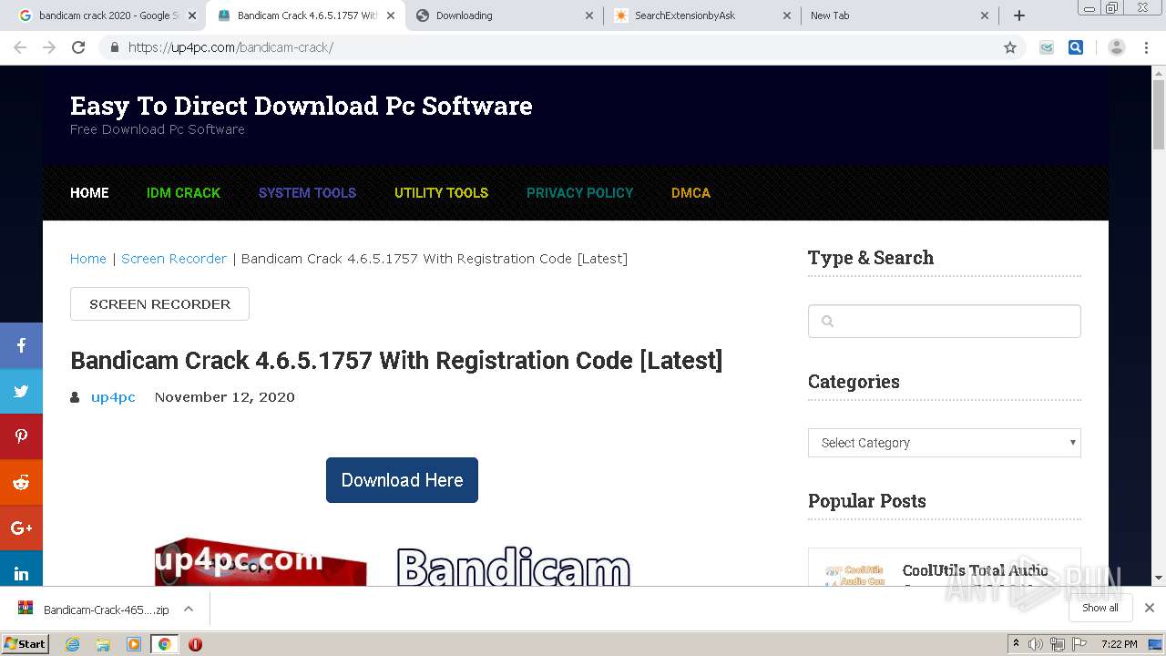Image resolution: width=1166 pixels, height=656 pixels.
Task: Share page via Twitter sidebar icon
Action: coord(21,391)
